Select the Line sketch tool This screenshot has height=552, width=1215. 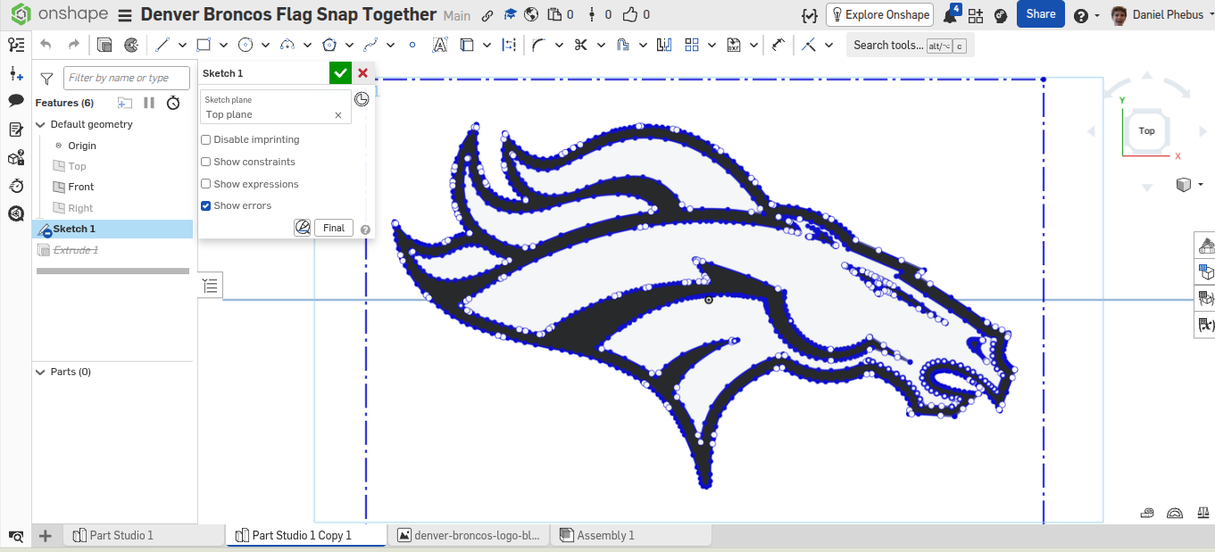pyautogui.click(x=162, y=45)
